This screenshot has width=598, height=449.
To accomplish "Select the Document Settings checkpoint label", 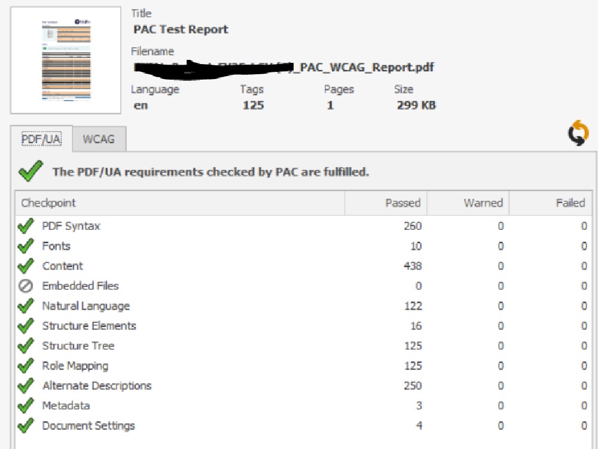I will point(89,426).
